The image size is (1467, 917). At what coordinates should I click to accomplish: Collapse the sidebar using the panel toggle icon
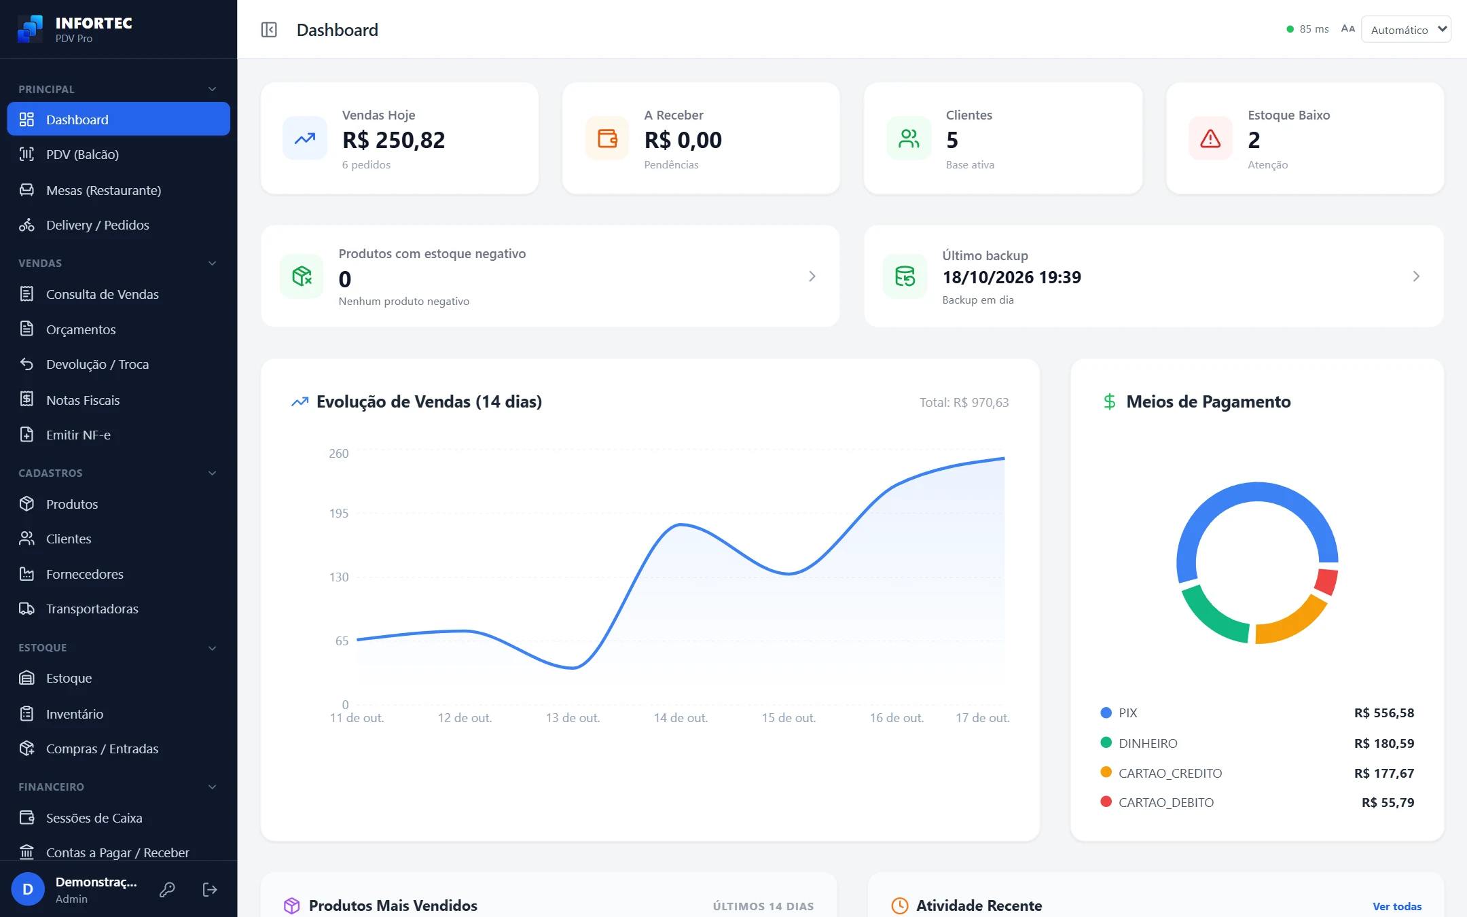pos(269,30)
